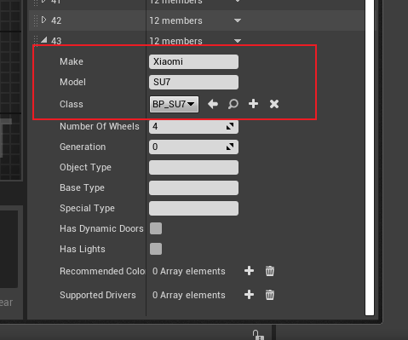Enable the Has Lights checkbox
This screenshot has width=408, height=340.
[156, 249]
